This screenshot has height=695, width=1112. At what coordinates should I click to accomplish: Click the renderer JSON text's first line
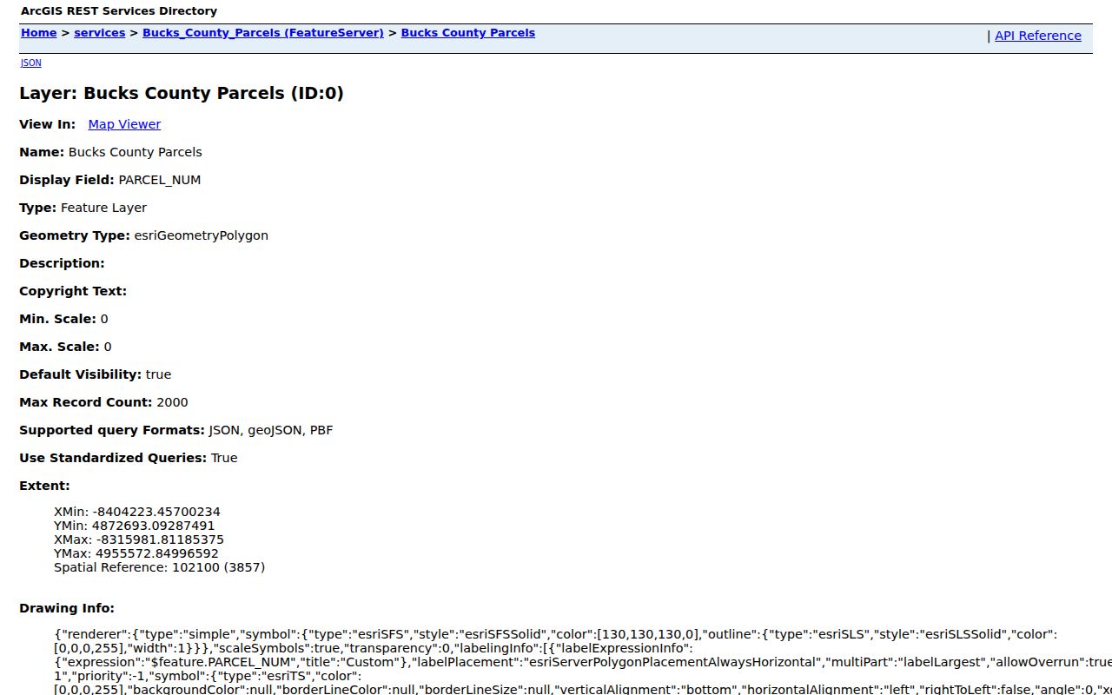[x=556, y=635]
